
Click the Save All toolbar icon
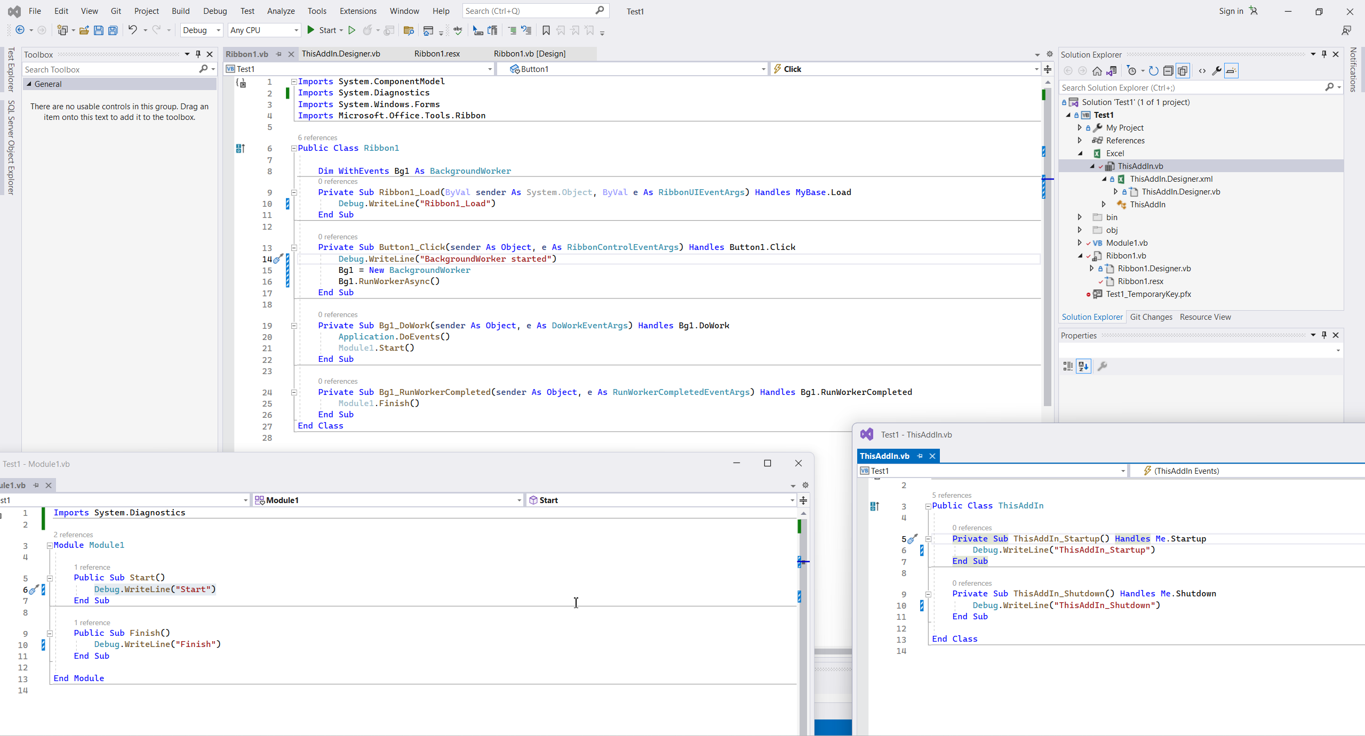[x=113, y=30]
